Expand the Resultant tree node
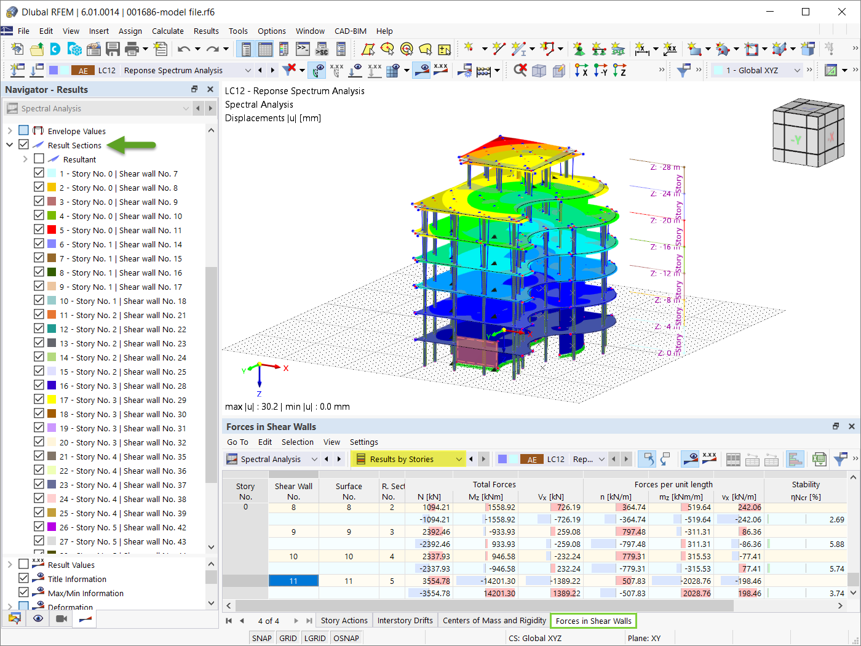The width and height of the screenshot is (861, 646). 25,159
